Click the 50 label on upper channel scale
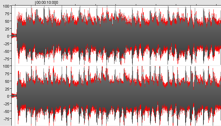This screenshot has width=221, height=126. pyautogui.click(x=7, y=21)
